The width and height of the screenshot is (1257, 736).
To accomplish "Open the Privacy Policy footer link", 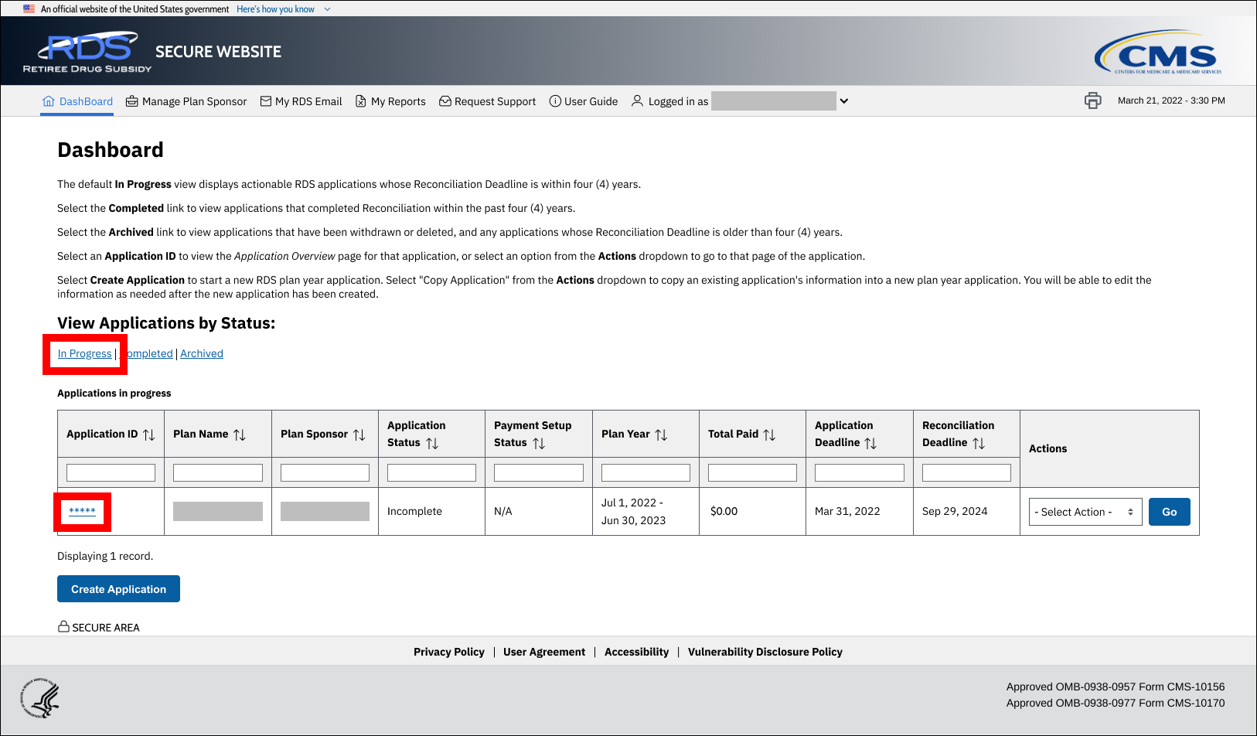I will [448, 652].
